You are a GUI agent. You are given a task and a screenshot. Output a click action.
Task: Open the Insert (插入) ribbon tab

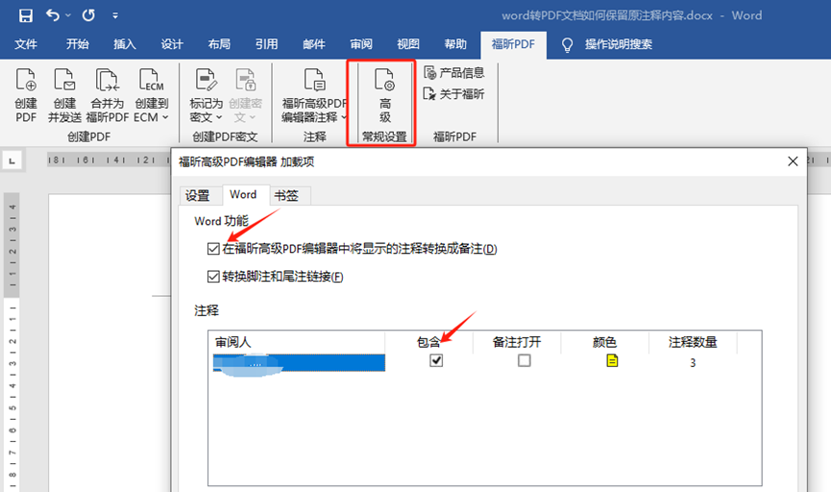pos(125,44)
